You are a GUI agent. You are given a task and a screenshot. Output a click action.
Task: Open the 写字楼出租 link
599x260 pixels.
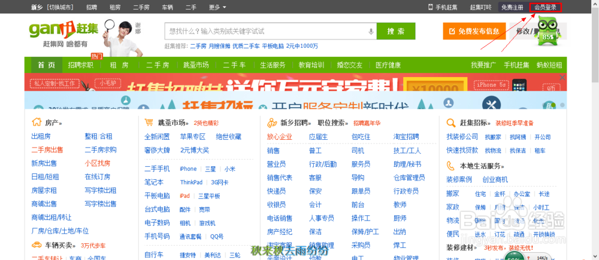(x=101, y=190)
